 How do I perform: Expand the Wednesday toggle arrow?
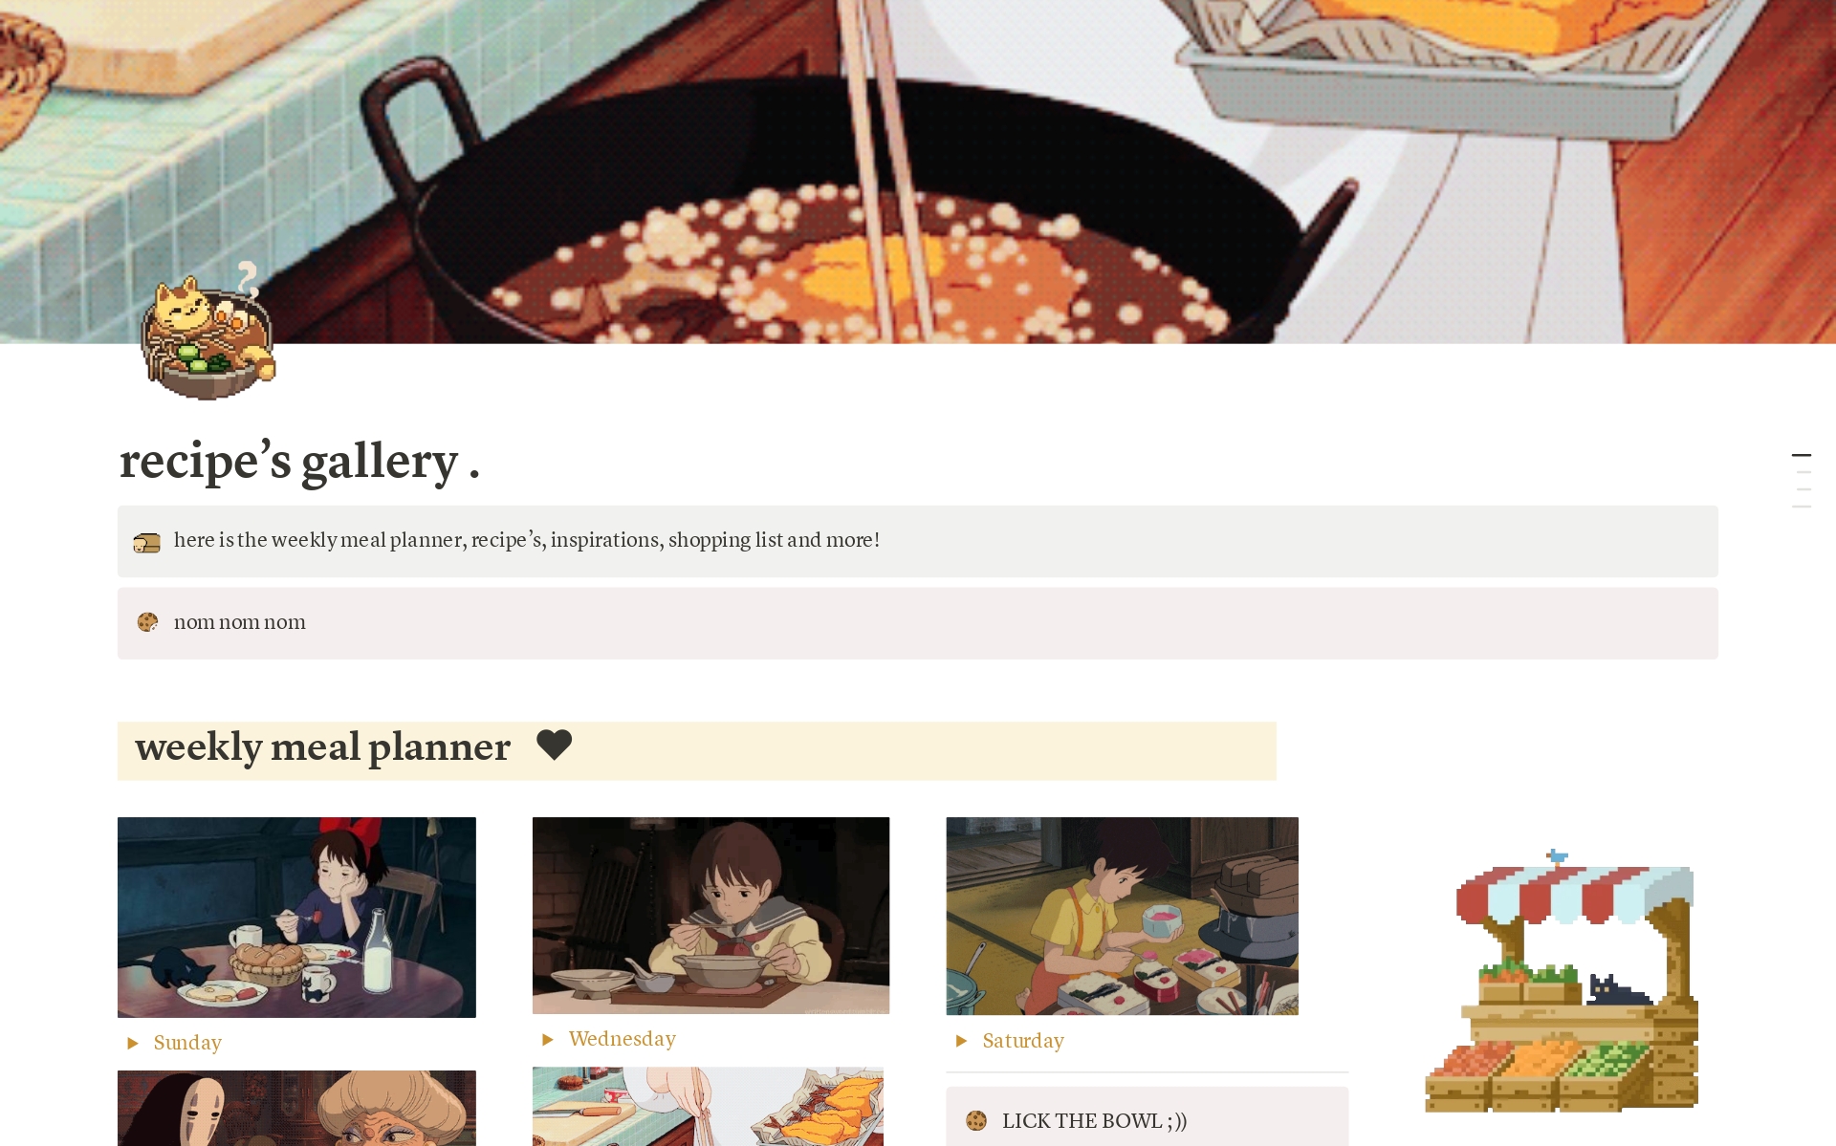pos(548,1039)
